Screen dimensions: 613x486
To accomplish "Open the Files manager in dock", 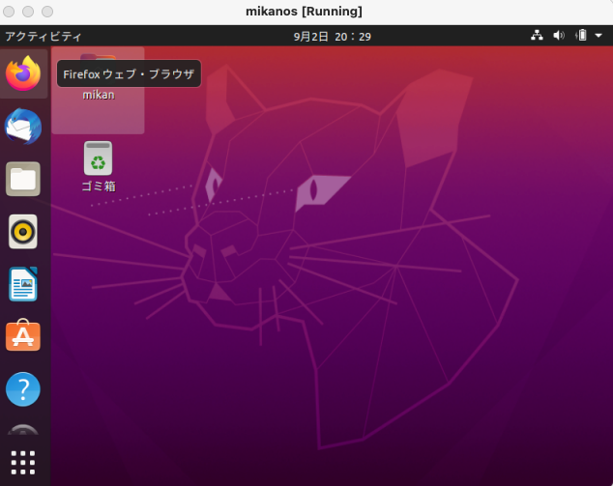I will [x=23, y=179].
